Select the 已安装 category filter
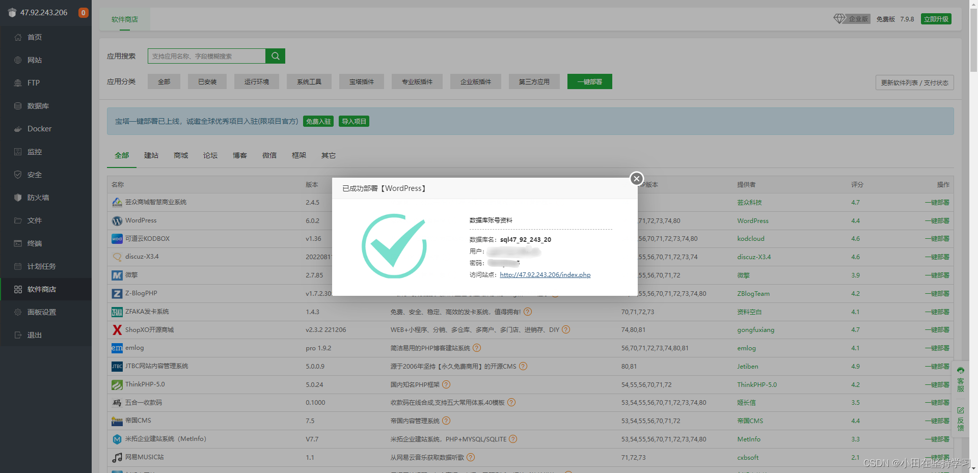 coord(207,81)
